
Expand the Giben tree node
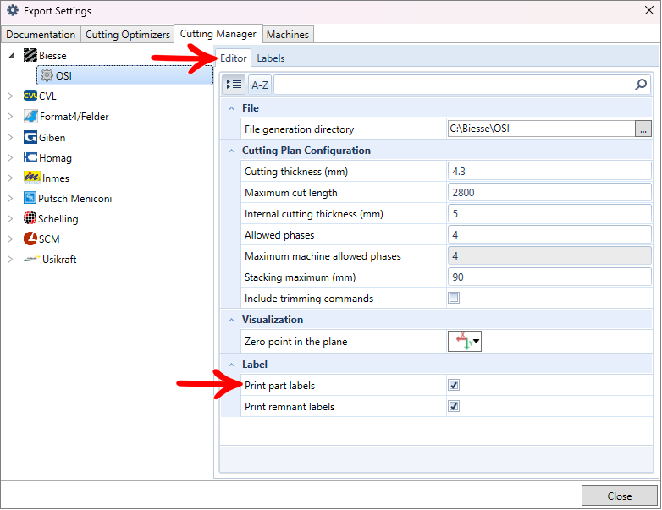pos(10,138)
